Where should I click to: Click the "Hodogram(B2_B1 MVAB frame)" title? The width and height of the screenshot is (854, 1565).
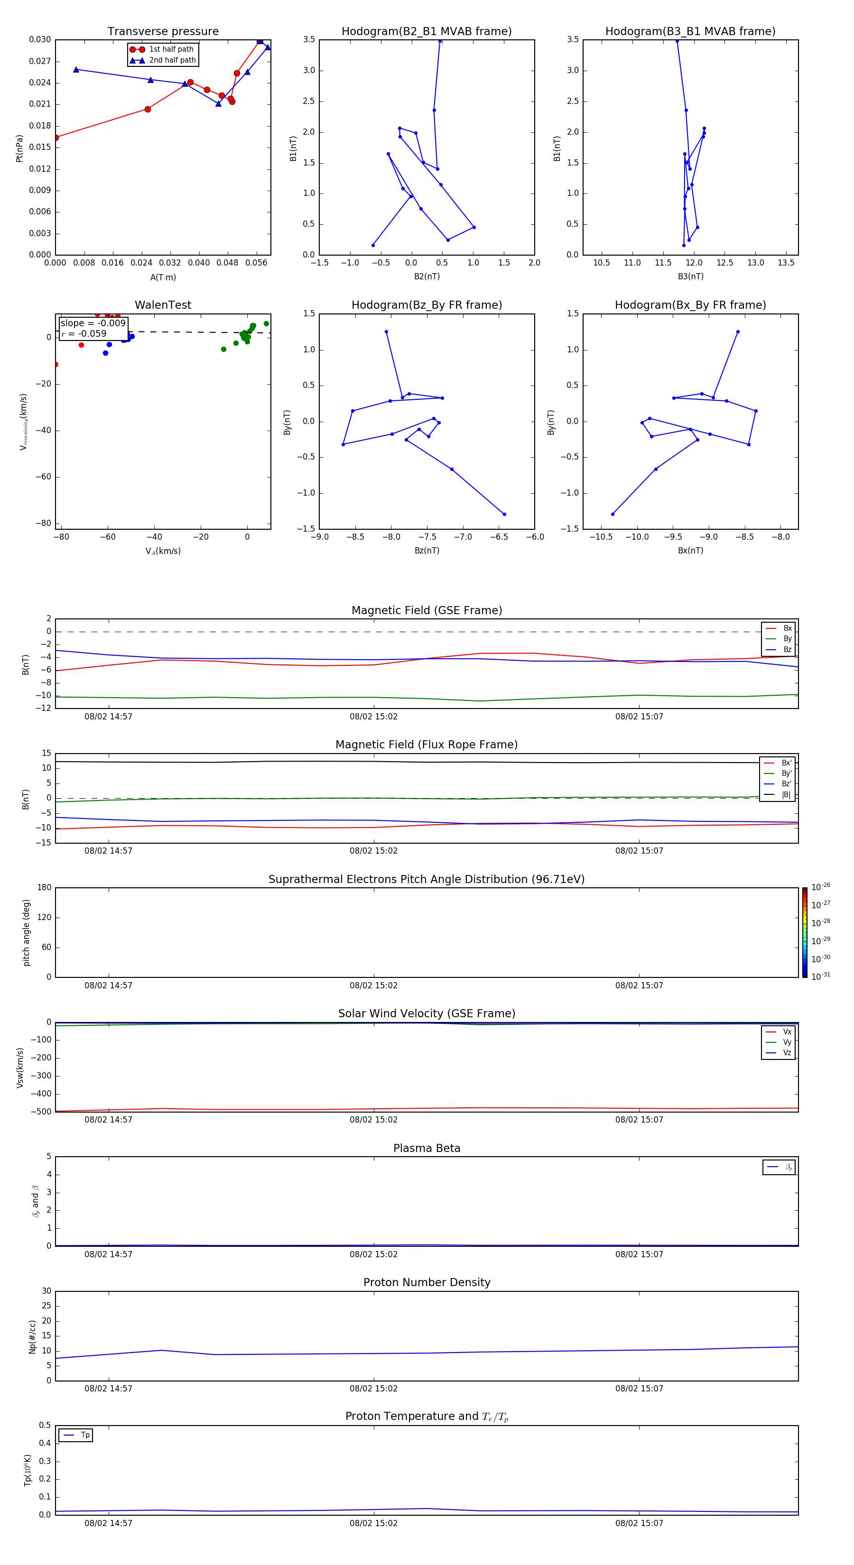coord(427,32)
